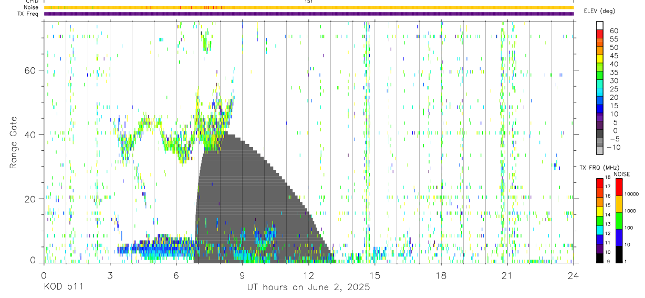The image size is (645, 298).
Task: Click x-axis tick label '15'
Action: coord(375,275)
